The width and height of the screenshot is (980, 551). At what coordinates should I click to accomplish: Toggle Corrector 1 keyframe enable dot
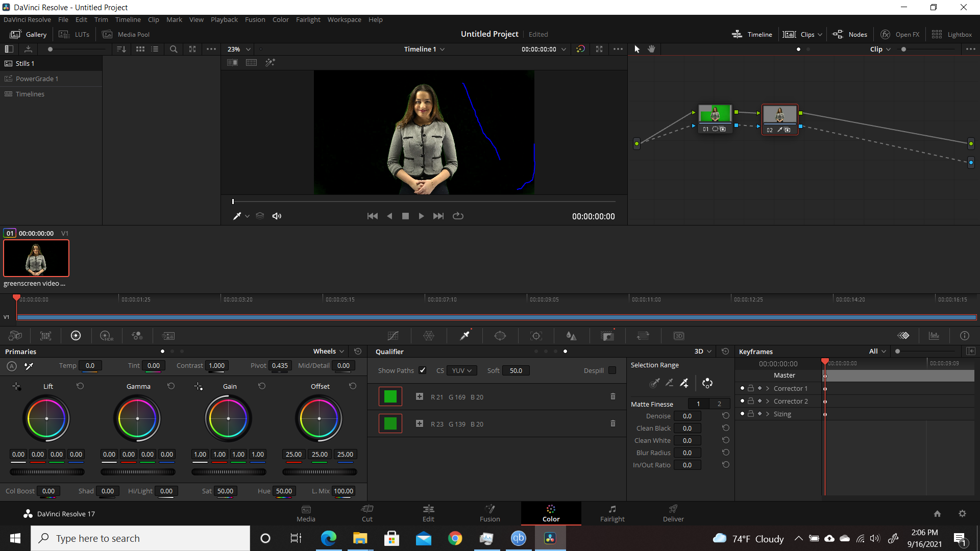[x=742, y=388]
